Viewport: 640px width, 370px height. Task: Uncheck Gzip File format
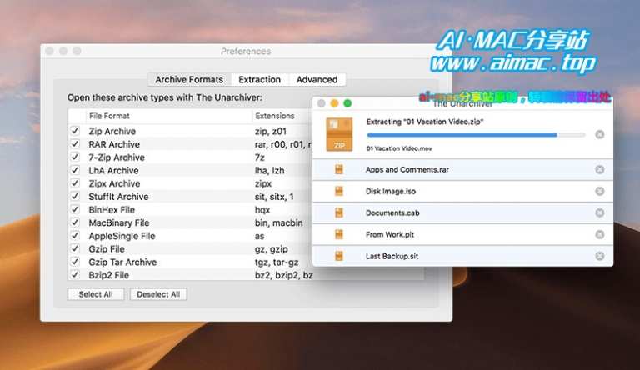(75, 248)
